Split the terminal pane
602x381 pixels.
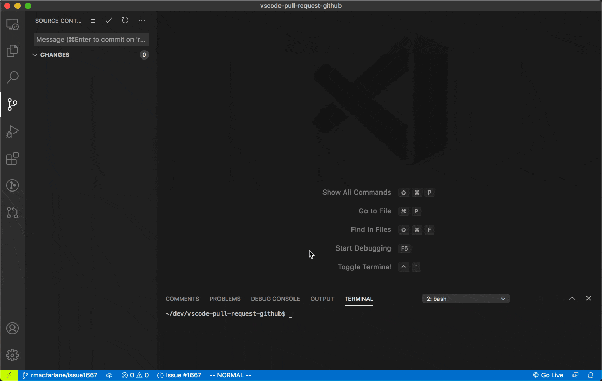[539, 298]
